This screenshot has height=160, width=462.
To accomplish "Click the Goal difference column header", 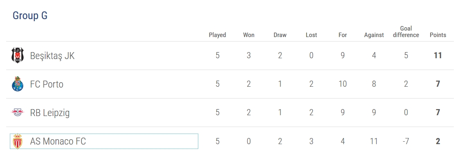I will (x=406, y=32).
